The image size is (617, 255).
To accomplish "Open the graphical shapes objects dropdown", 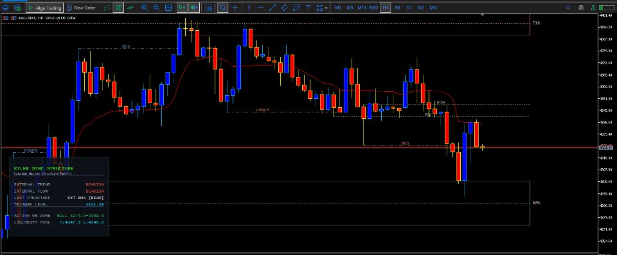I will [321, 8].
